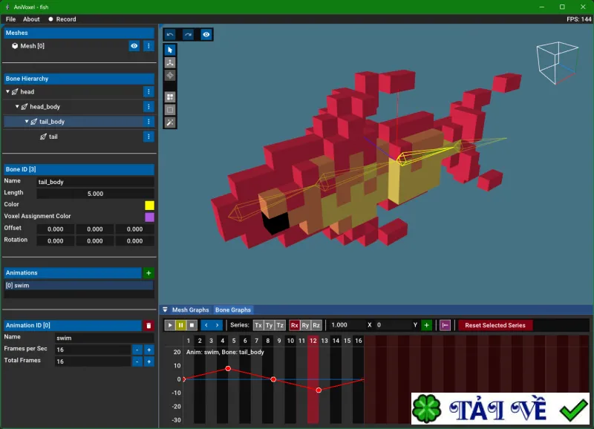Select the bone axis tool

click(x=170, y=63)
